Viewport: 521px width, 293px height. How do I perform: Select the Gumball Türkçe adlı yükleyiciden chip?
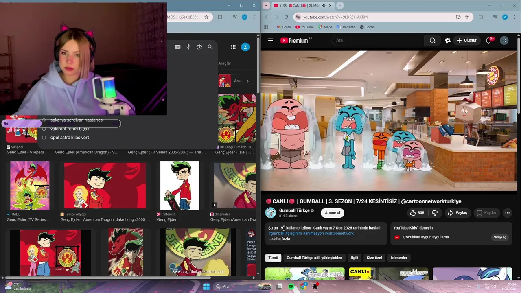(x=314, y=258)
